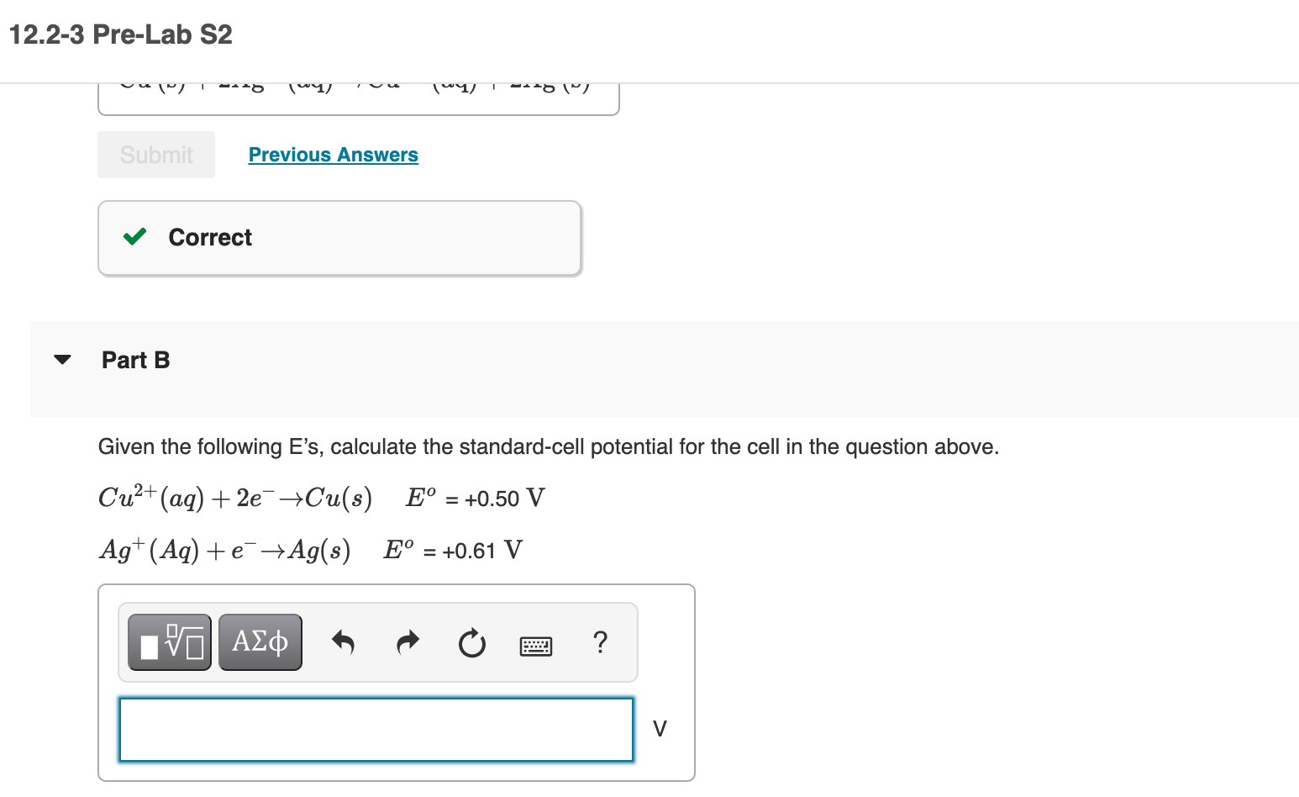Click the V unit label beside the input
Image resolution: width=1299 pixels, height=797 pixels.
660,729
